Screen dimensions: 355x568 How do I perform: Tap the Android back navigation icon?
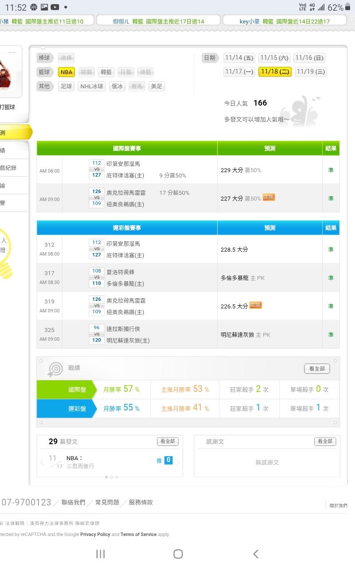[256, 553]
